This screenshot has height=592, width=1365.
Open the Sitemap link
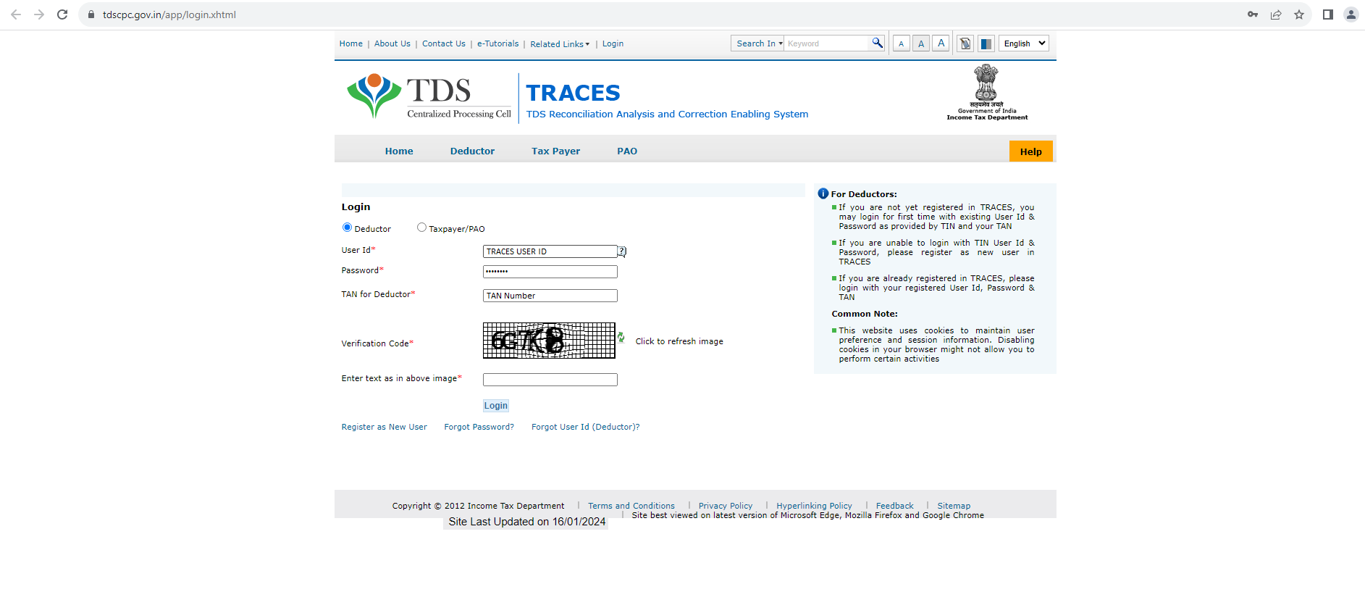[954, 506]
